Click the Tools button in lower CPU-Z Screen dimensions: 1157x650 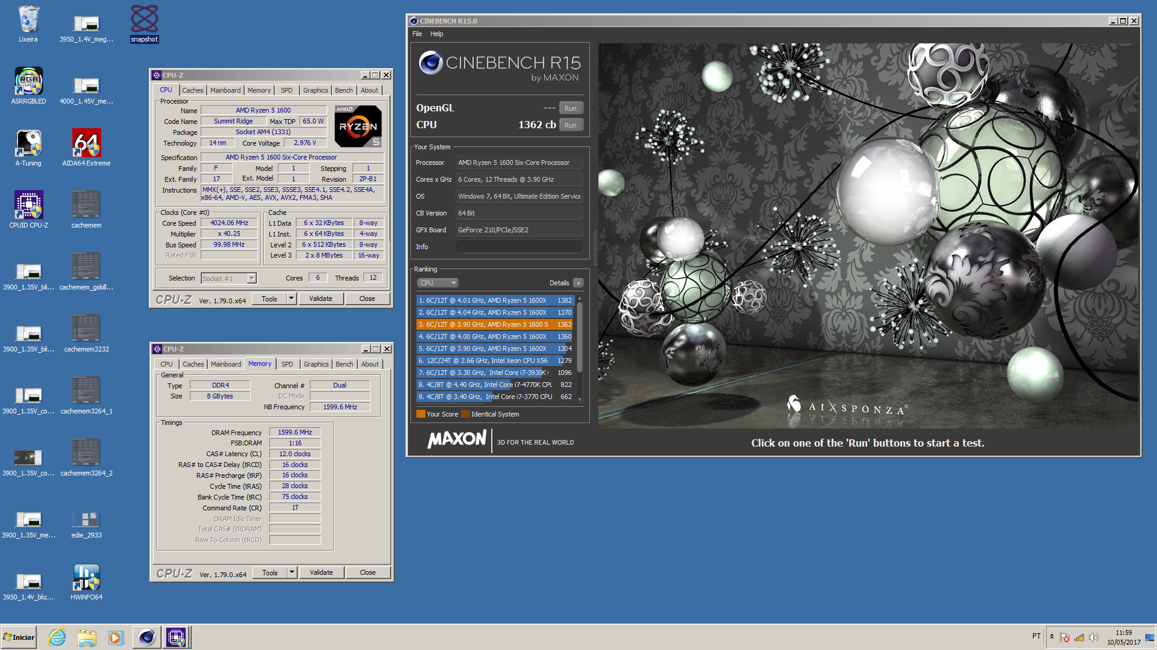tap(270, 572)
